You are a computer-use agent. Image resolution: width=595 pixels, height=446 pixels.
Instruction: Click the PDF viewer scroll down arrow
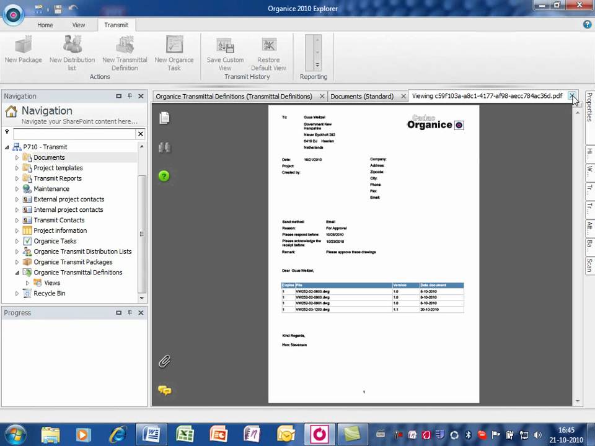point(578,401)
